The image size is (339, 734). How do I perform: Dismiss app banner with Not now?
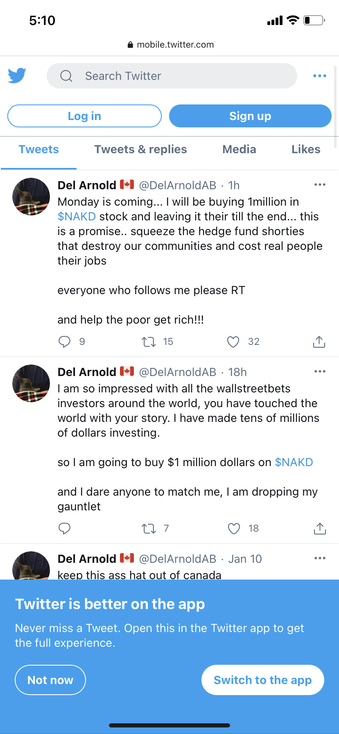(50, 680)
